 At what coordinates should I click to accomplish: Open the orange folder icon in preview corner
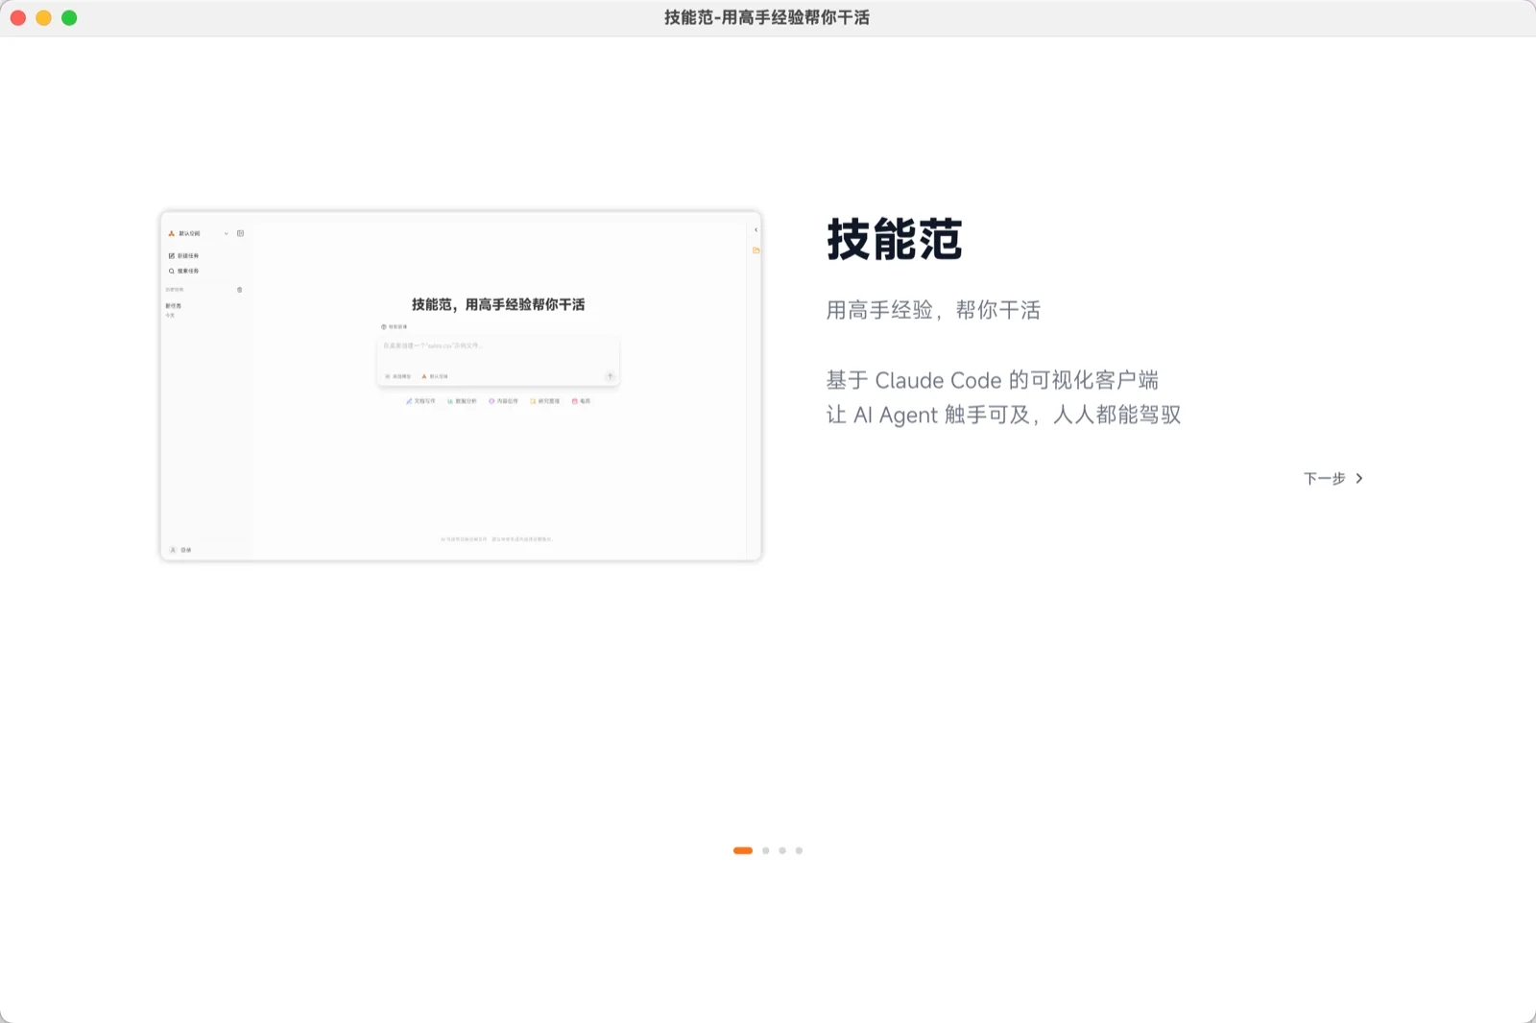pos(757,250)
